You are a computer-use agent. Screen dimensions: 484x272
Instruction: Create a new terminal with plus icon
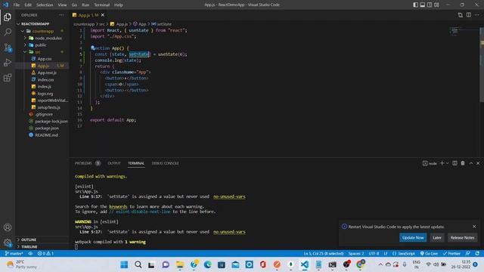point(442,163)
